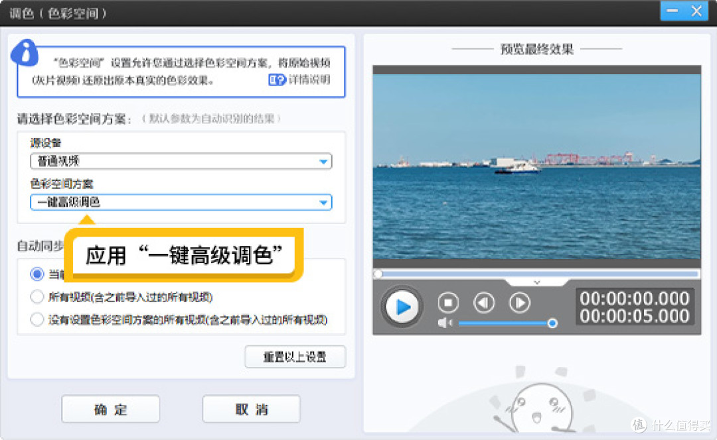Minimize the 调色 dialog window
The image size is (717, 440).
[672, 11]
